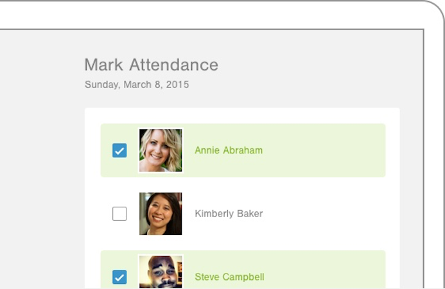Click the Mark Attendance heading

click(x=151, y=65)
